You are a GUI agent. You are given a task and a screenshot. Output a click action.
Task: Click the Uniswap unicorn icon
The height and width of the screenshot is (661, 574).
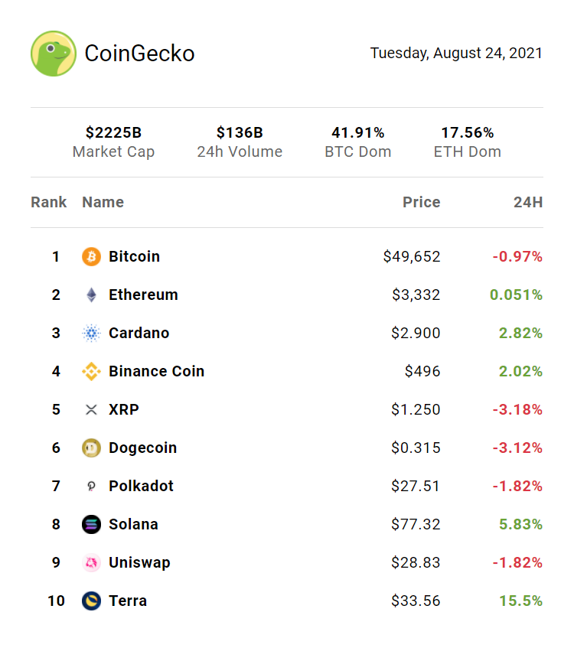(91, 563)
